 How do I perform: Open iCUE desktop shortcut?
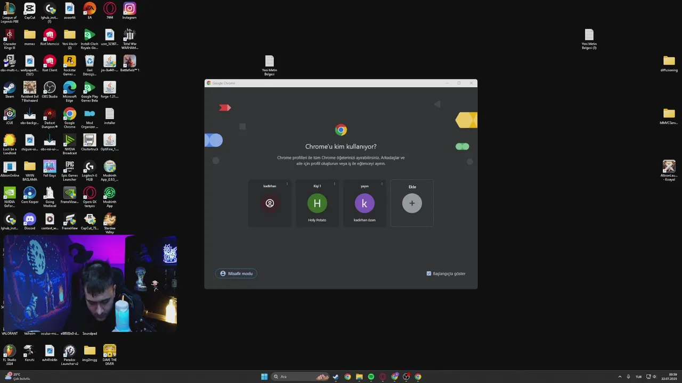(x=10, y=116)
